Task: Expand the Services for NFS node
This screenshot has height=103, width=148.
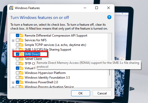Action: coord(13,40)
